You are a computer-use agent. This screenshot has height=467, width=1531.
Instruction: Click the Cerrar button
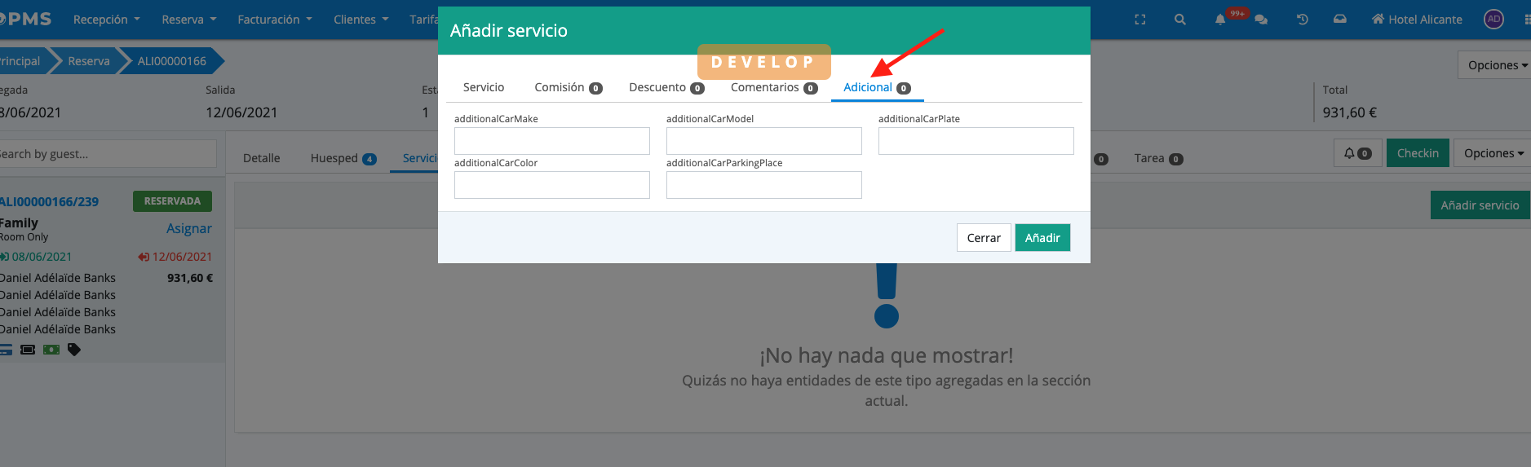click(984, 238)
